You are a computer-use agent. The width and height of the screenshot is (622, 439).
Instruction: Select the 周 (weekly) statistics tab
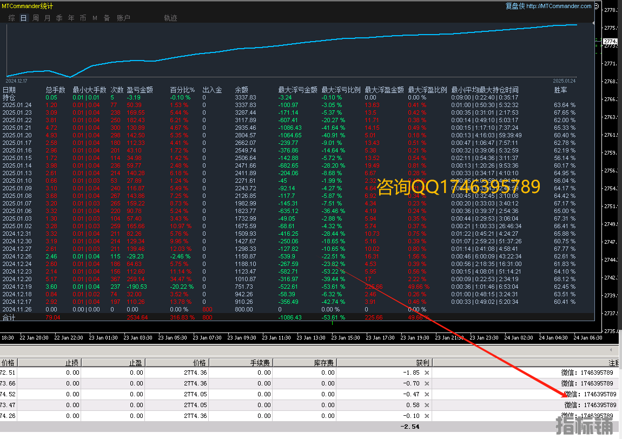pos(35,18)
